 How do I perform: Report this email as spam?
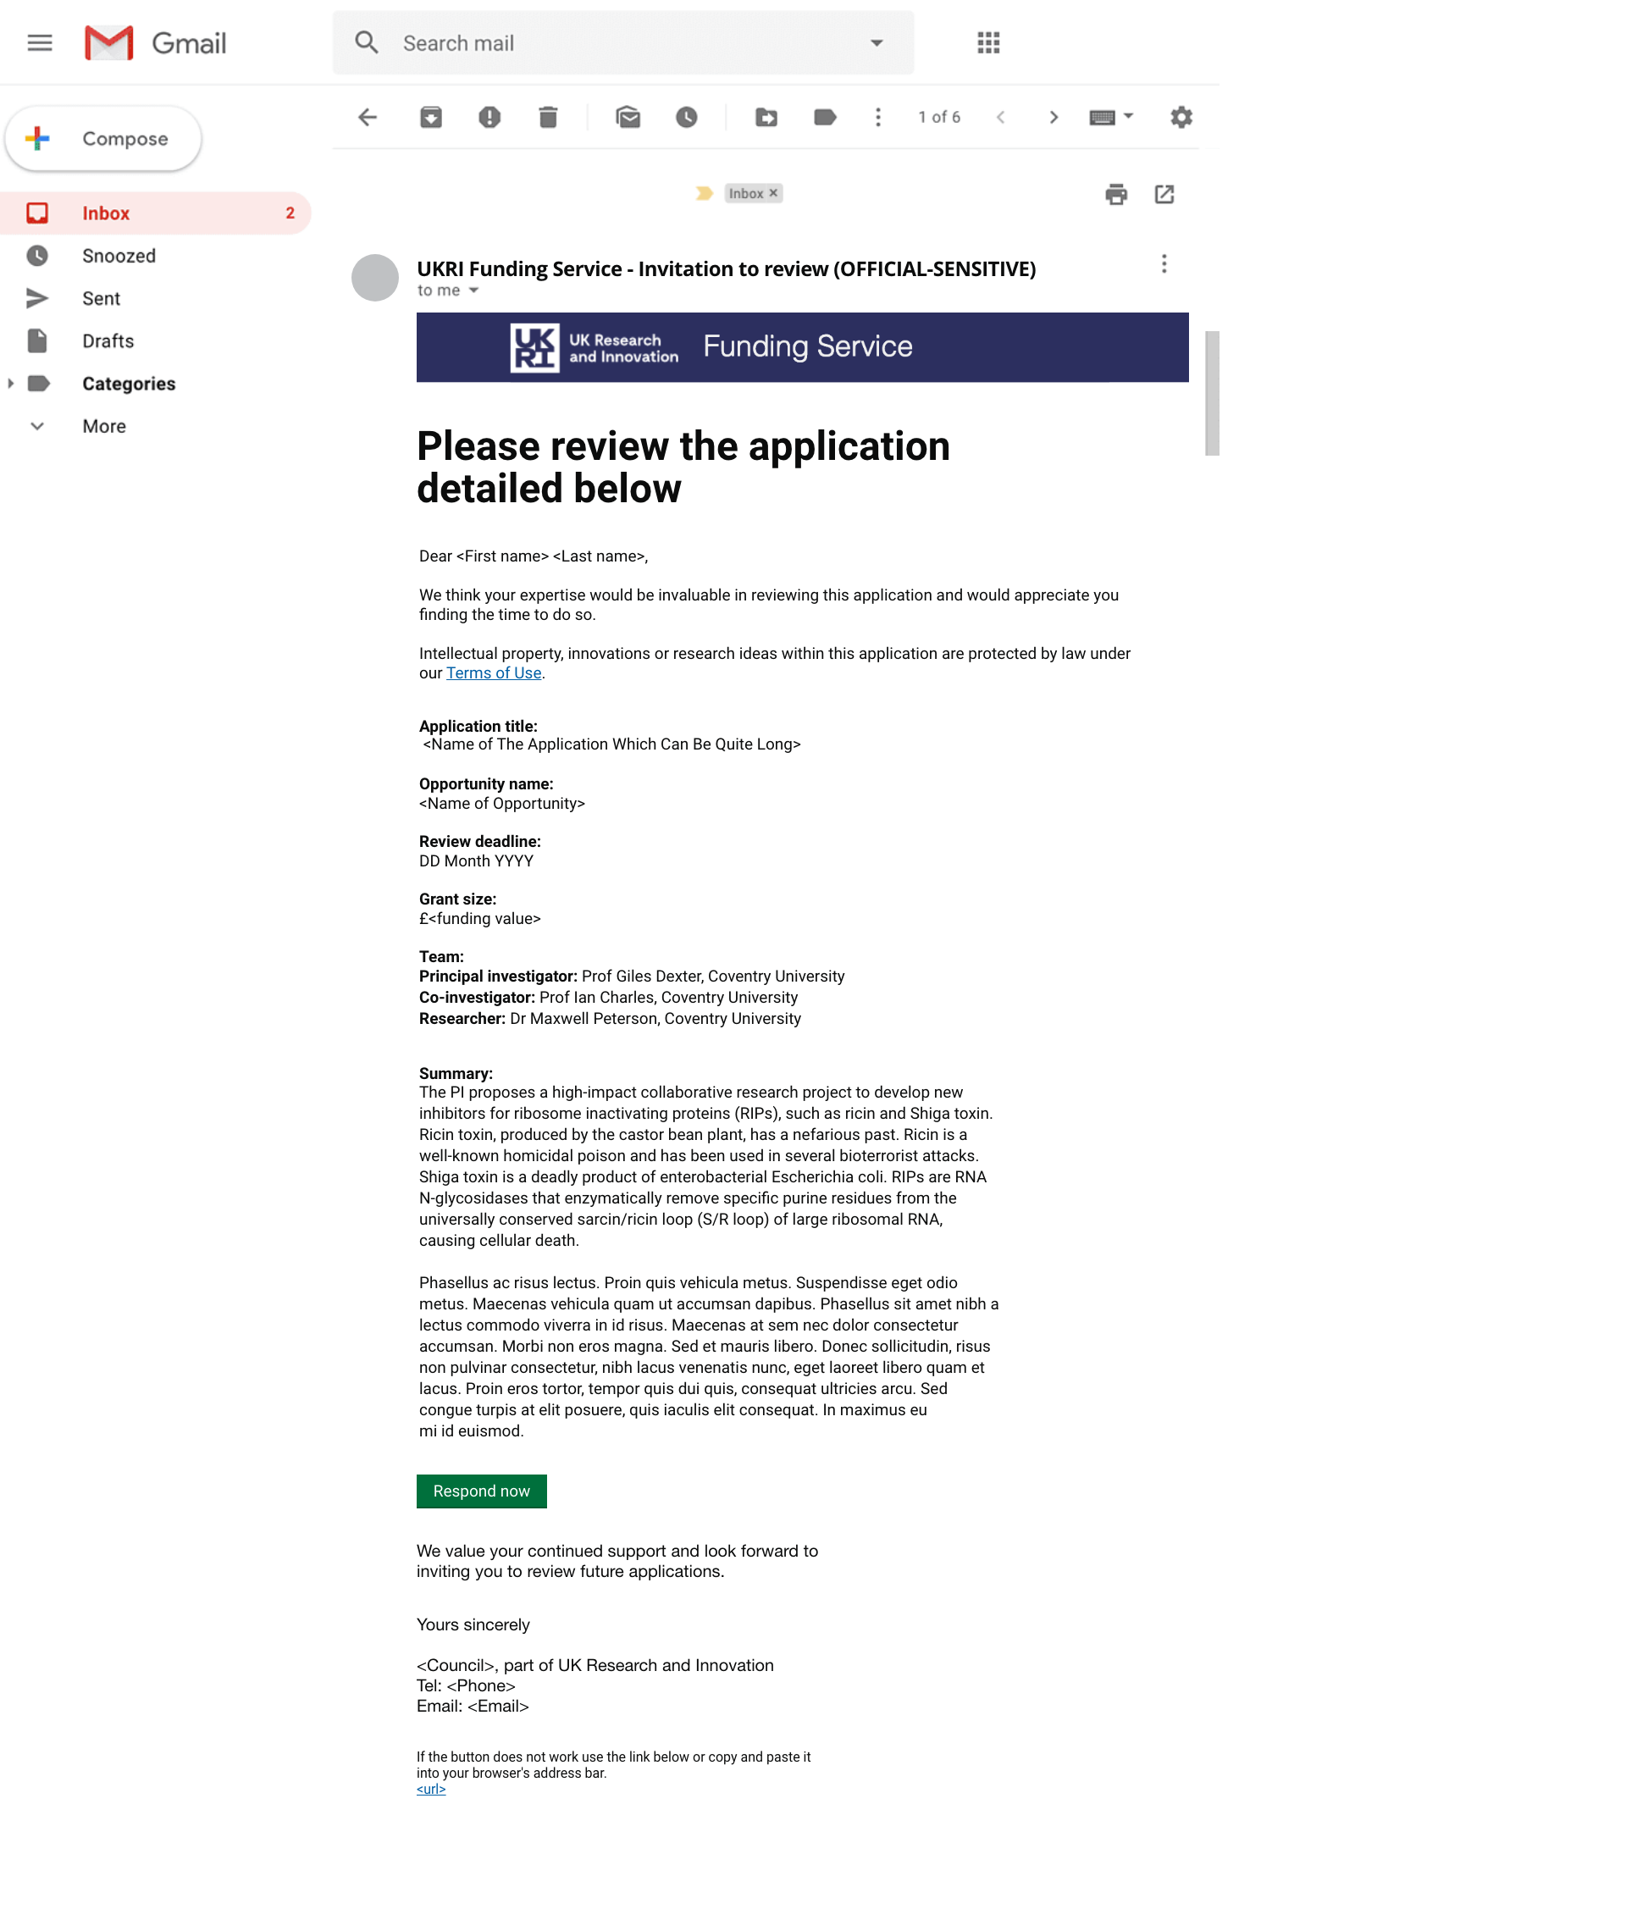pos(489,117)
